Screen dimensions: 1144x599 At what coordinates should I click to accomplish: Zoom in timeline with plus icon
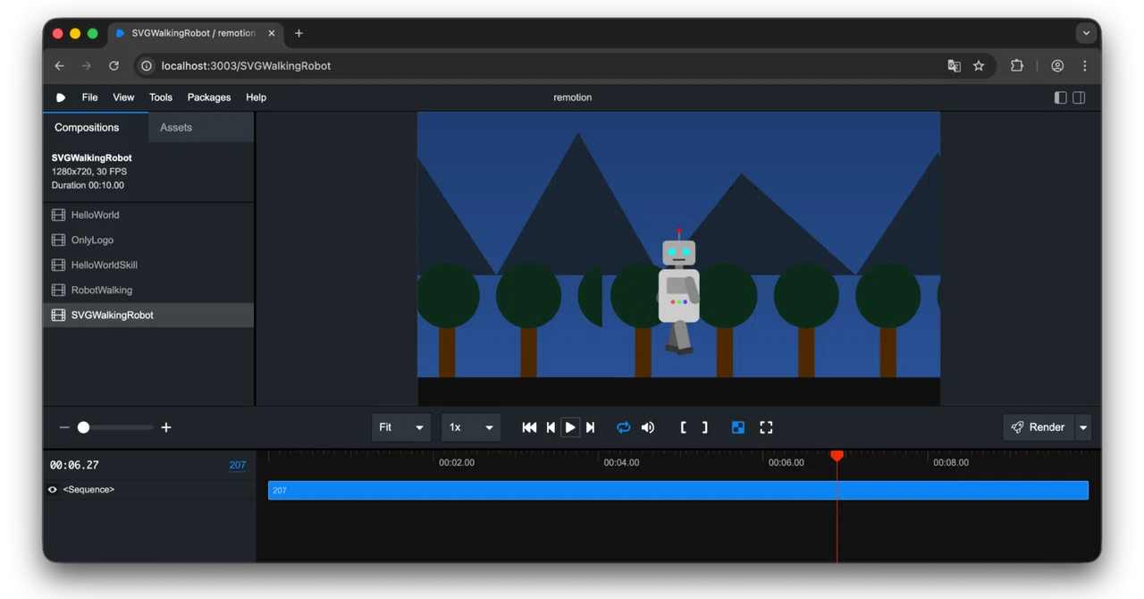point(166,427)
